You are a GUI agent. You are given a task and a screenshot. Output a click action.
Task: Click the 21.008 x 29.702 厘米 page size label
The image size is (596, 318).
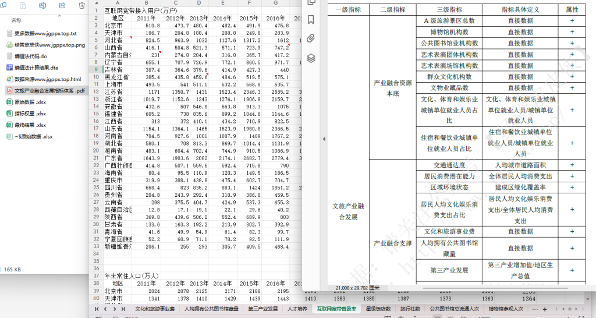pyautogui.click(x=357, y=288)
